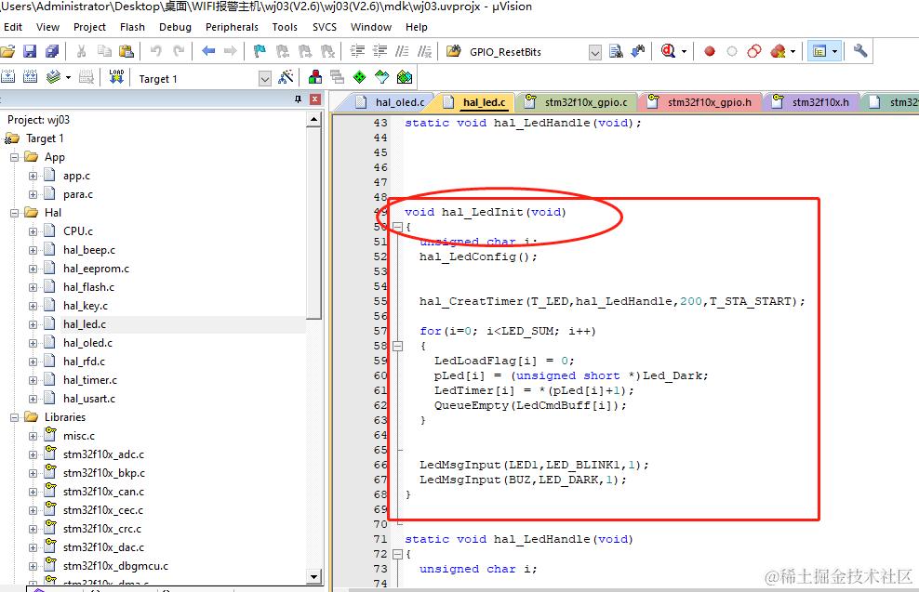Open Configuration with the wrench icon

(859, 51)
